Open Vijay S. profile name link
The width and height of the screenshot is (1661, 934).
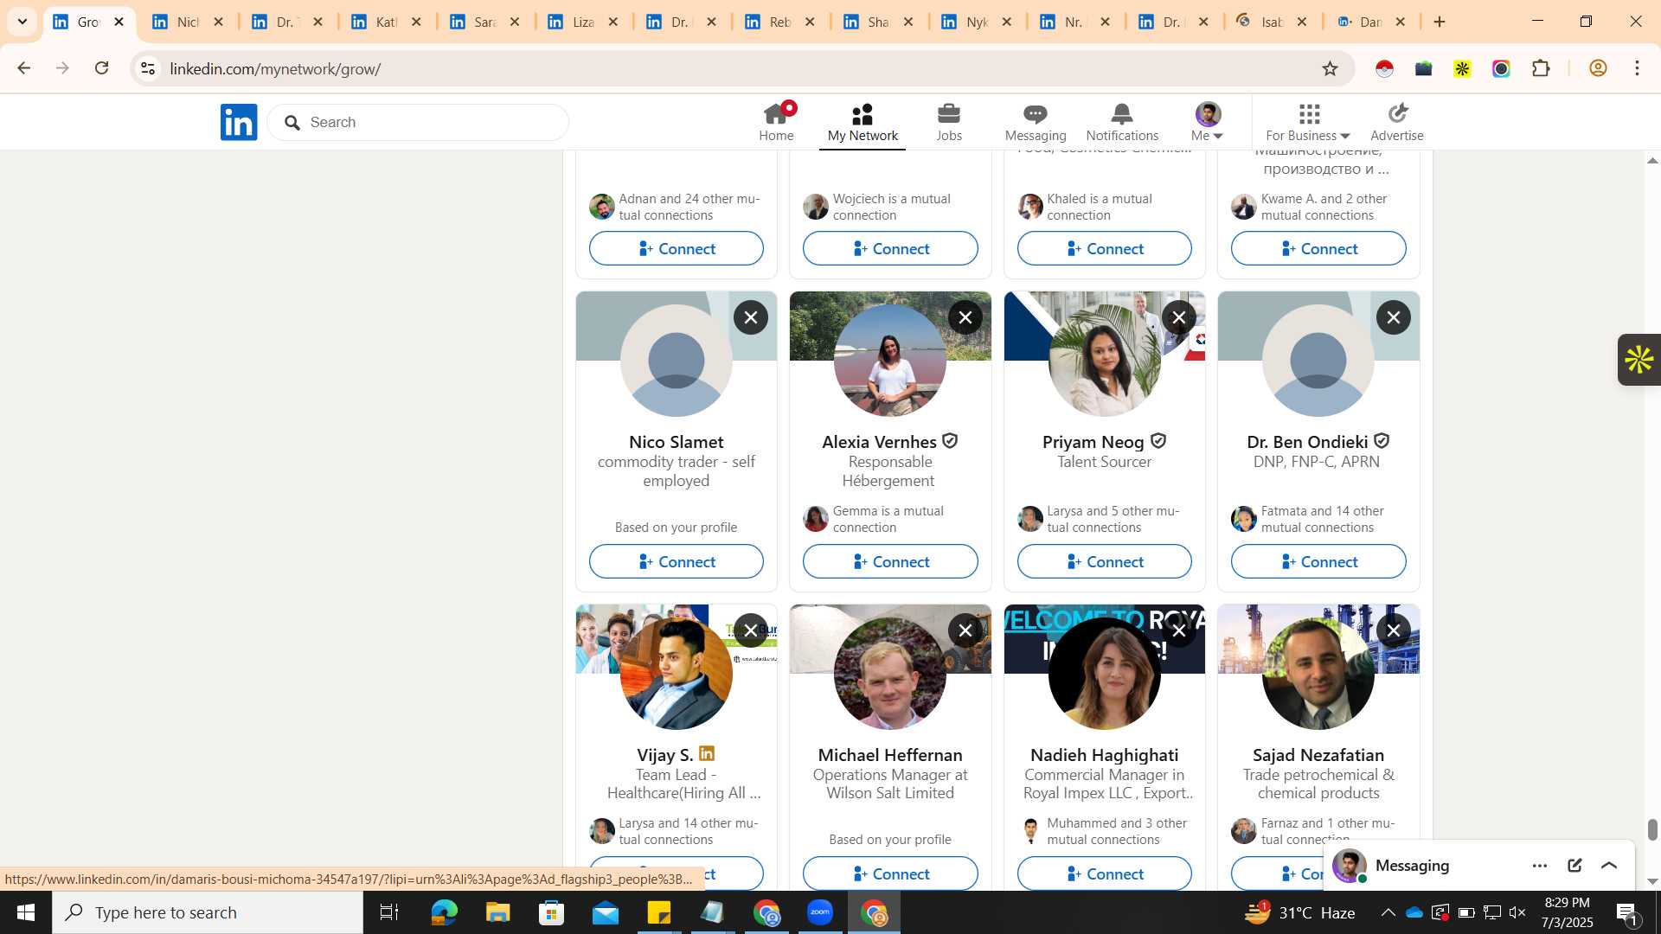pyautogui.click(x=664, y=755)
